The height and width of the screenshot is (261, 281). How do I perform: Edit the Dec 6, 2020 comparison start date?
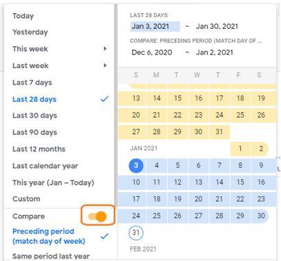152,52
